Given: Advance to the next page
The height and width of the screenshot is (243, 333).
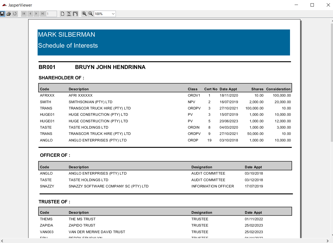Looking at the screenshot, I should coord(36,14).
